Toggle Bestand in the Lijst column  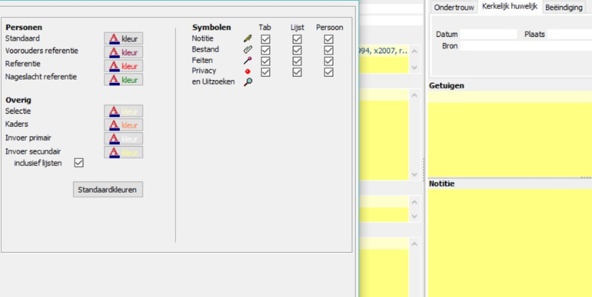click(297, 50)
